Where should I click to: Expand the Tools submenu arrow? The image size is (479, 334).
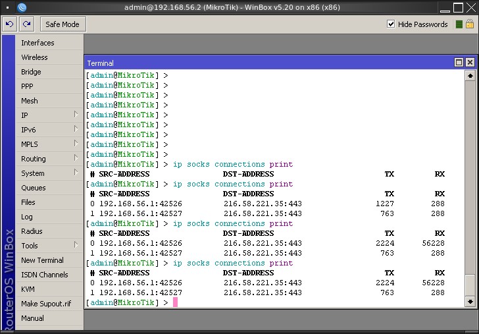76,245
